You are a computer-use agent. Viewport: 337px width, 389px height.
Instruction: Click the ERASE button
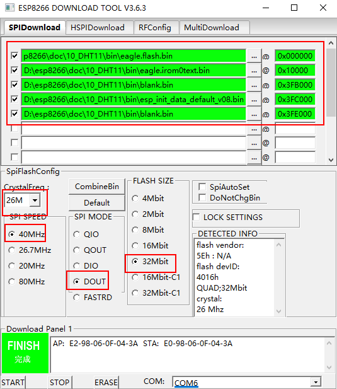106,382
